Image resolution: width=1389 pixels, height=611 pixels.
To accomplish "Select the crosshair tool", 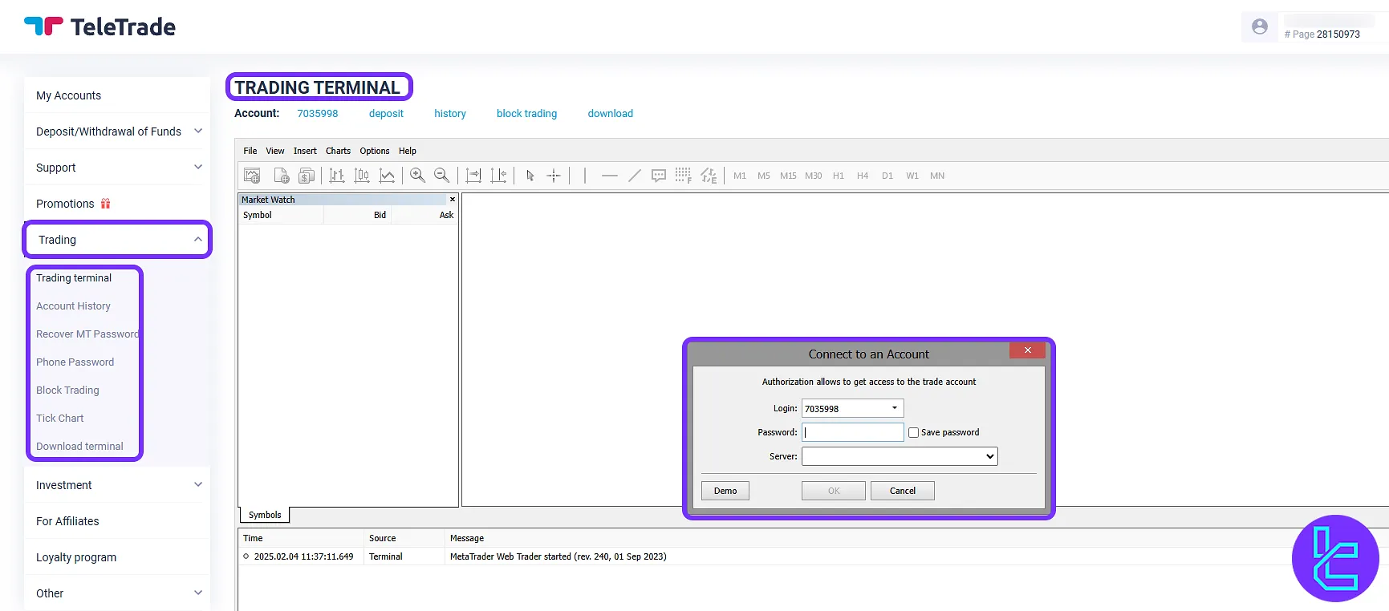I will click(x=554, y=176).
